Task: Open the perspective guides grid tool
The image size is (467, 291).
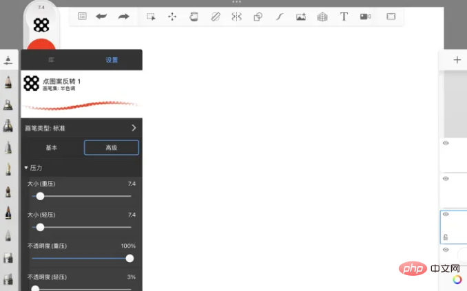Action: coord(322,17)
